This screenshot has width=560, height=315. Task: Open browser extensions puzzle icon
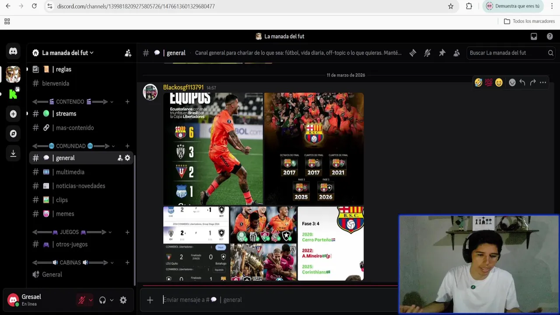(469, 6)
